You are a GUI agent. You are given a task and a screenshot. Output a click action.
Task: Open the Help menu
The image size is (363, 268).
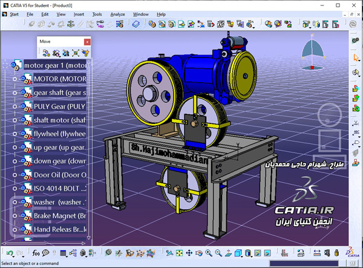click(161, 15)
